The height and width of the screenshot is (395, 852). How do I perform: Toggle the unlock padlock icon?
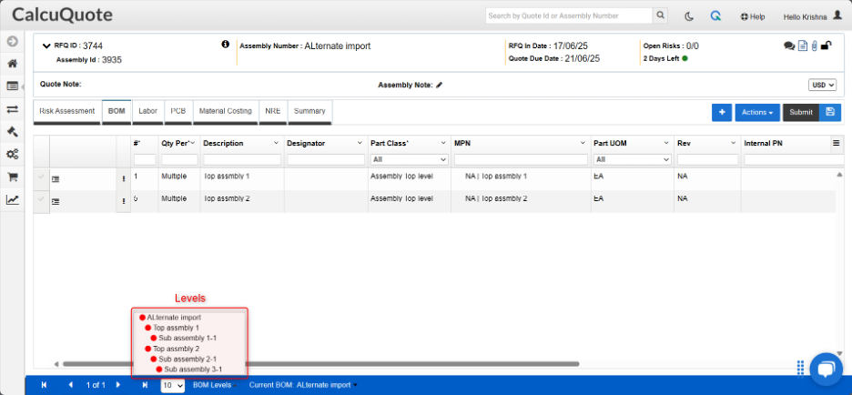826,46
